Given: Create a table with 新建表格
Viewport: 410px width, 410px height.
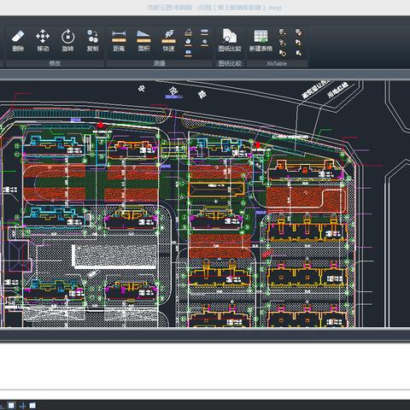Looking at the screenshot, I should coord(261,41).
